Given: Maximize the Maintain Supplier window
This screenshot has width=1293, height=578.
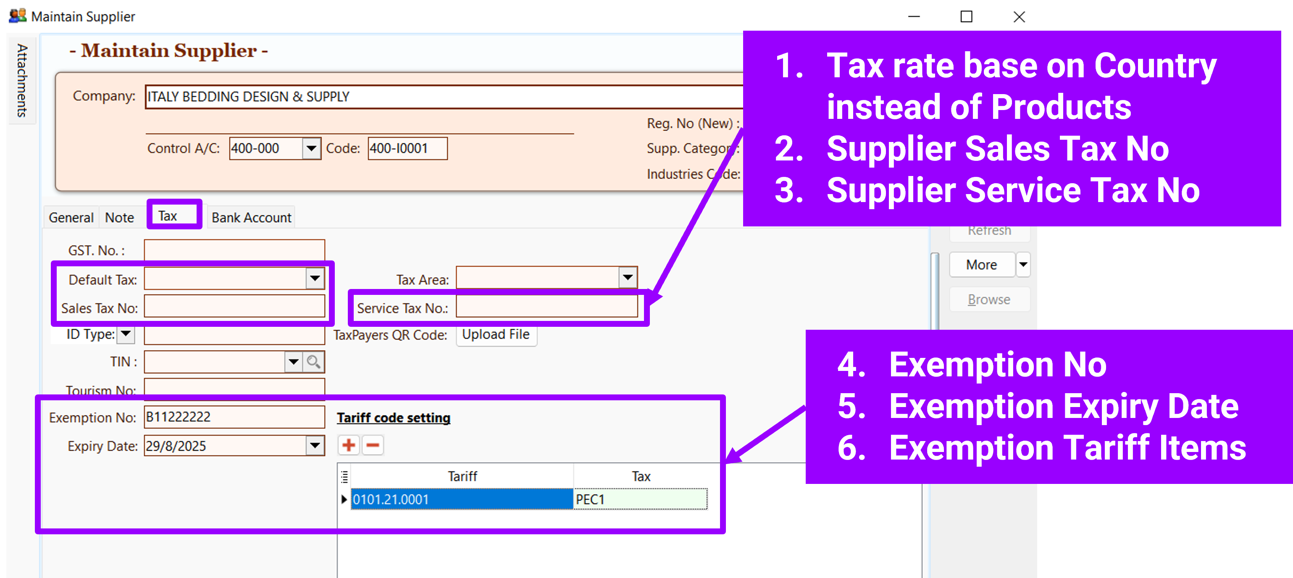Looking at the screenshot, I should pyautogui.click(x=966, y=16).
